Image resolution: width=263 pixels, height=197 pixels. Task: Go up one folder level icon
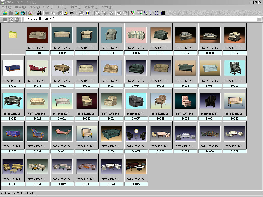tap(17, 13)
